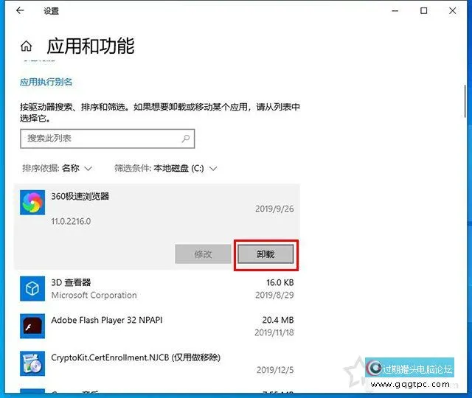Minimize the Settings window
This screenshot has height=398, width=472.
pyautogui.click(x=395, y=11)
